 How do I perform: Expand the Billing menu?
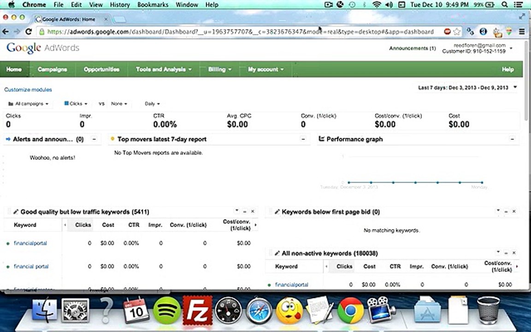point(220,69)
